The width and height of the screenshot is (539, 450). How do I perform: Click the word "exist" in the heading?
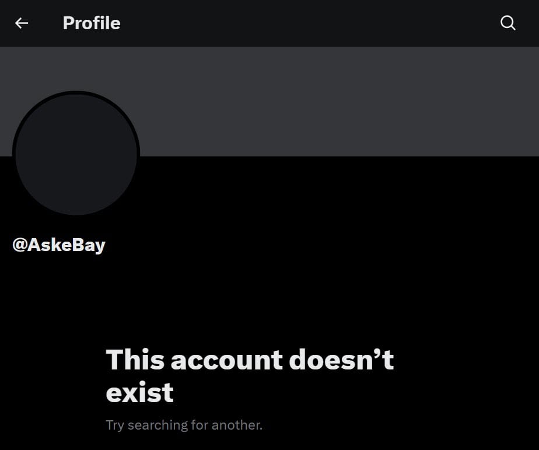(140, 392)
